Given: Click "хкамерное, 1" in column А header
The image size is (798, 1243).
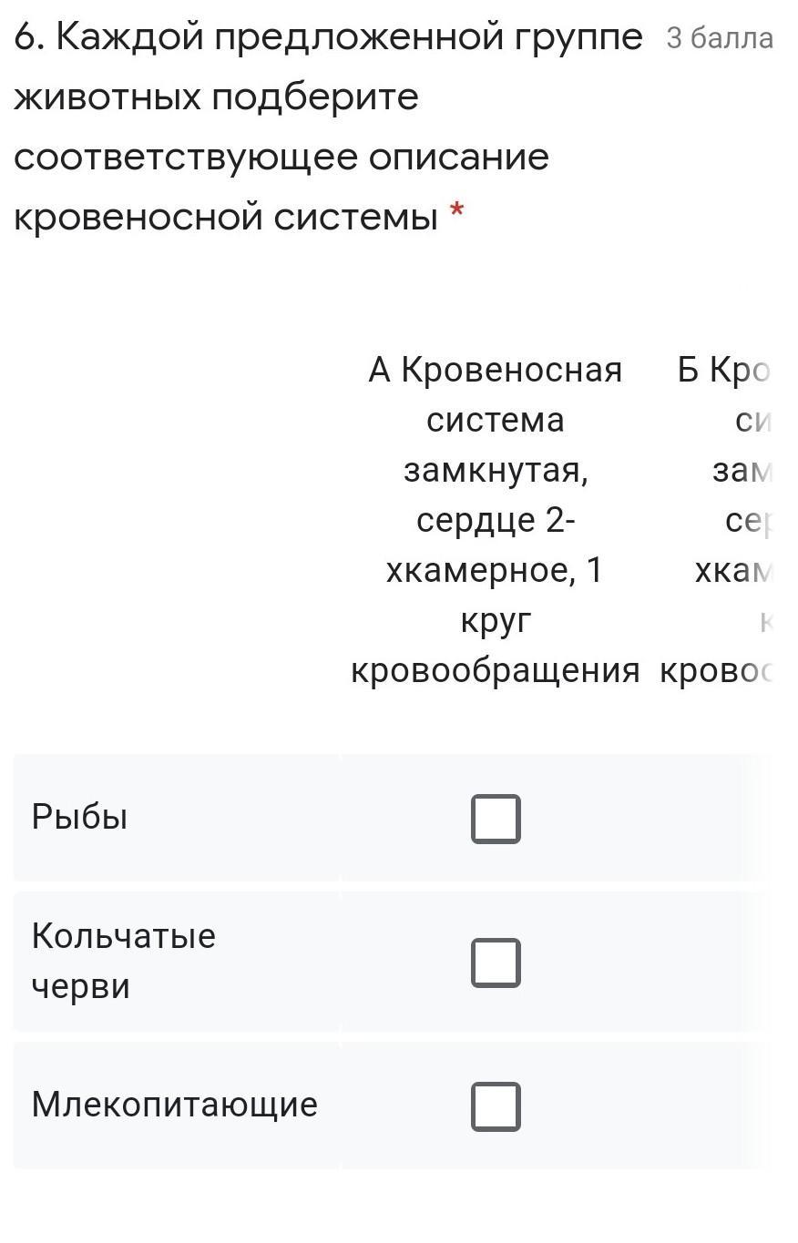Looking at the screenshot, I should [x=496, y=571].
